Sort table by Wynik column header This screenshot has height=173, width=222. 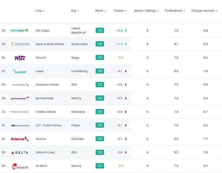(100, 11)
